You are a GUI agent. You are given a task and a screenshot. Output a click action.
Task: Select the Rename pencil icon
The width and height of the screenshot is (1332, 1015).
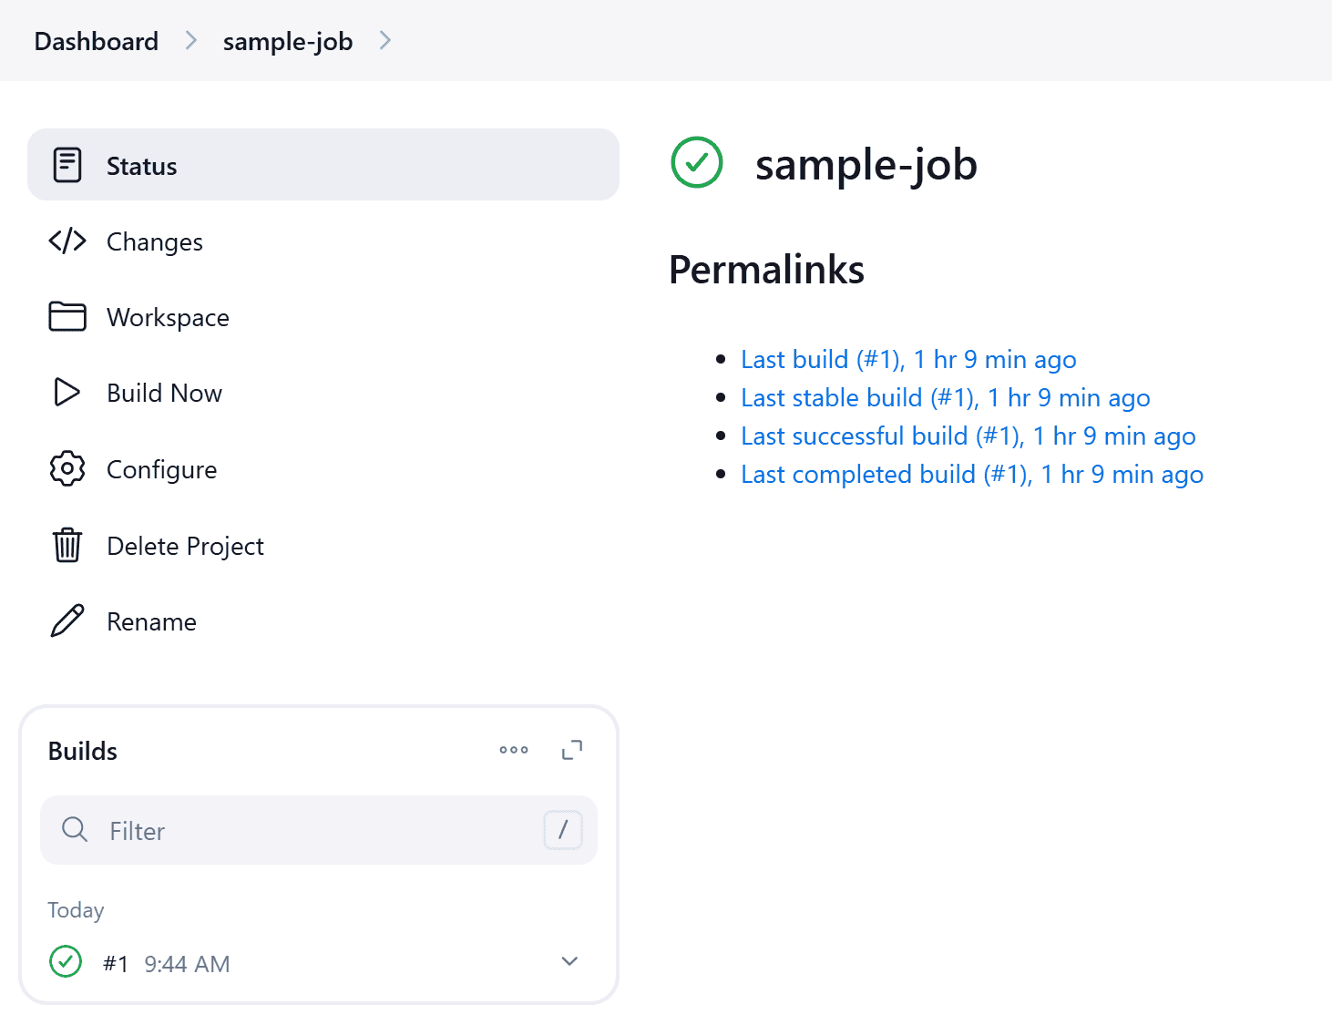point(67,620)
